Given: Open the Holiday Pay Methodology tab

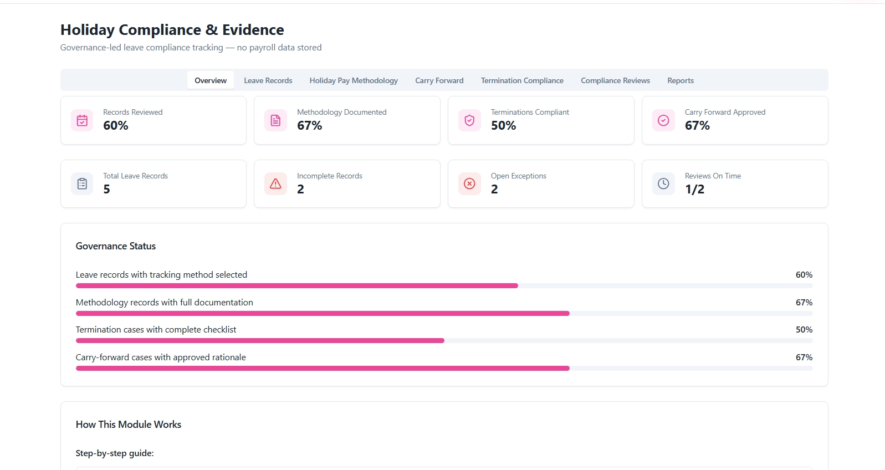Looking at the screenshot, I should pos(354,80).
